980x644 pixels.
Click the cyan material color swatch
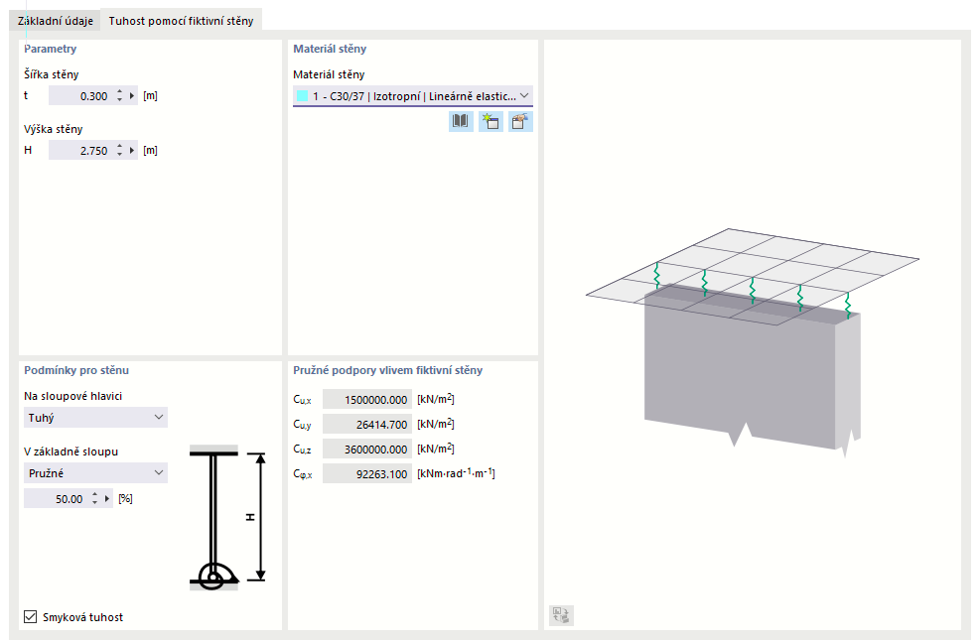(303, 96)
